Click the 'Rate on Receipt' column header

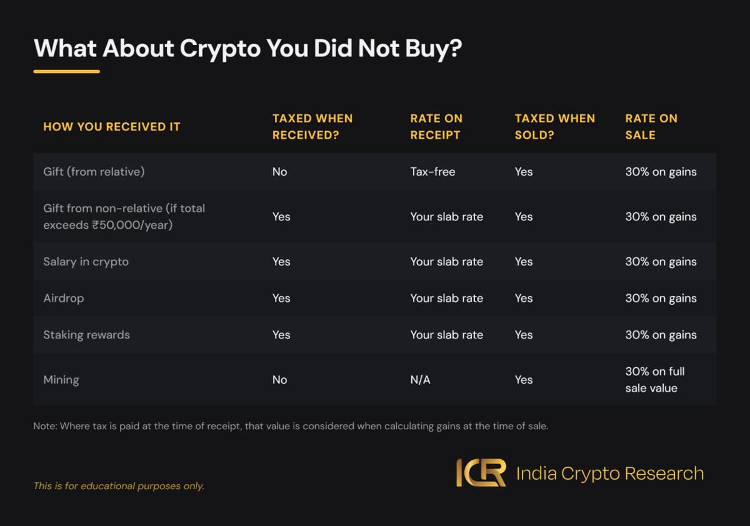pyautogui.click(x=436, y=126)
